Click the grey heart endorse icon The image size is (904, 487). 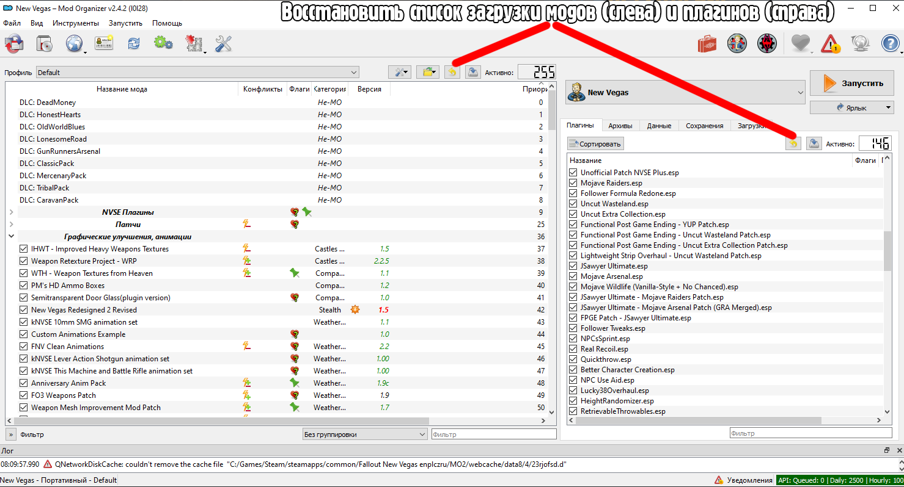(800, 43)
